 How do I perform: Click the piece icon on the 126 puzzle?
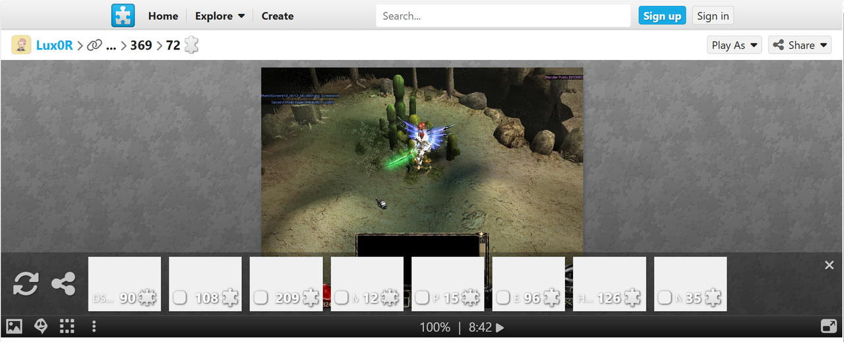(x=632, y=298)
